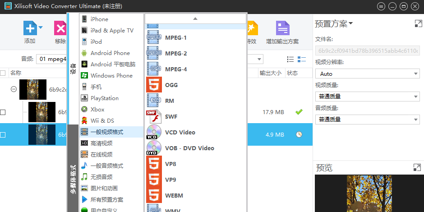Switch to the 设备 devices vertical tab

73,69
